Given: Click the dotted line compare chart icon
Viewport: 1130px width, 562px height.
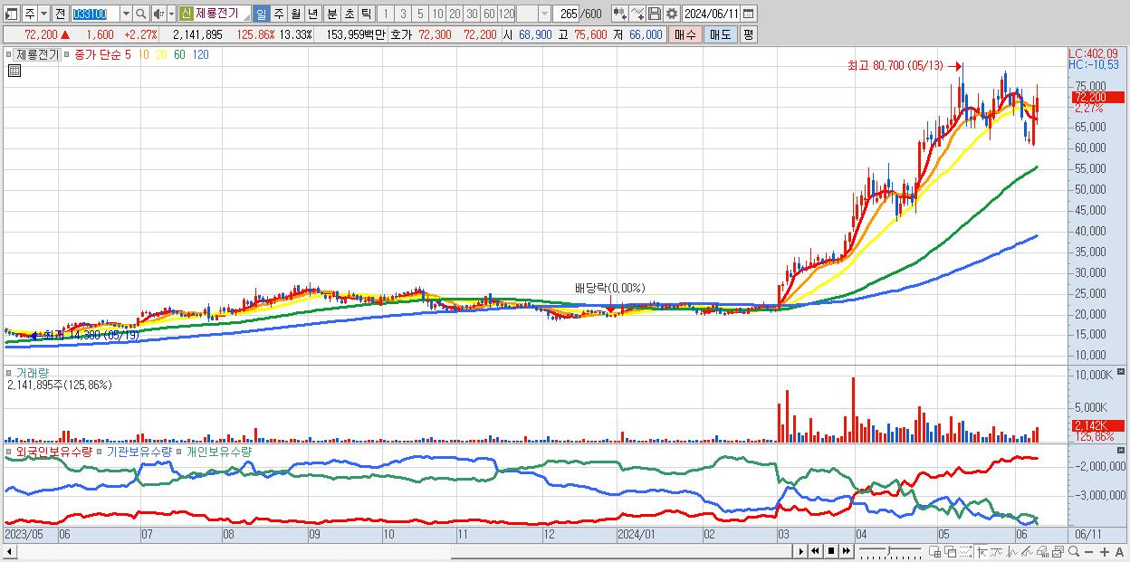Looking at the screenshot, I should tap(965, 552).
